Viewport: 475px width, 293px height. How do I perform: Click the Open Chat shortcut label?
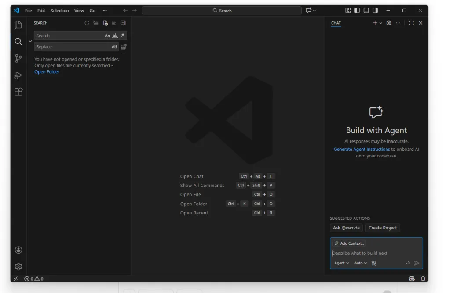click(192, 176)
